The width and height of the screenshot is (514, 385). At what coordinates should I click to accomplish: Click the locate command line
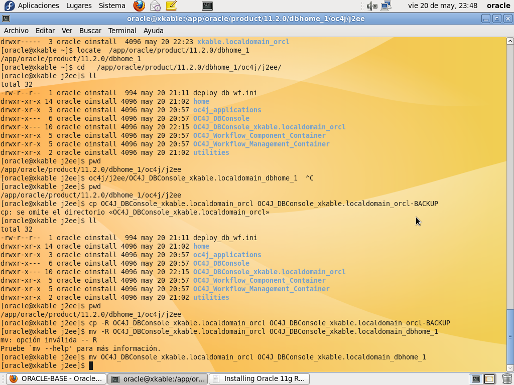(124, 50)
